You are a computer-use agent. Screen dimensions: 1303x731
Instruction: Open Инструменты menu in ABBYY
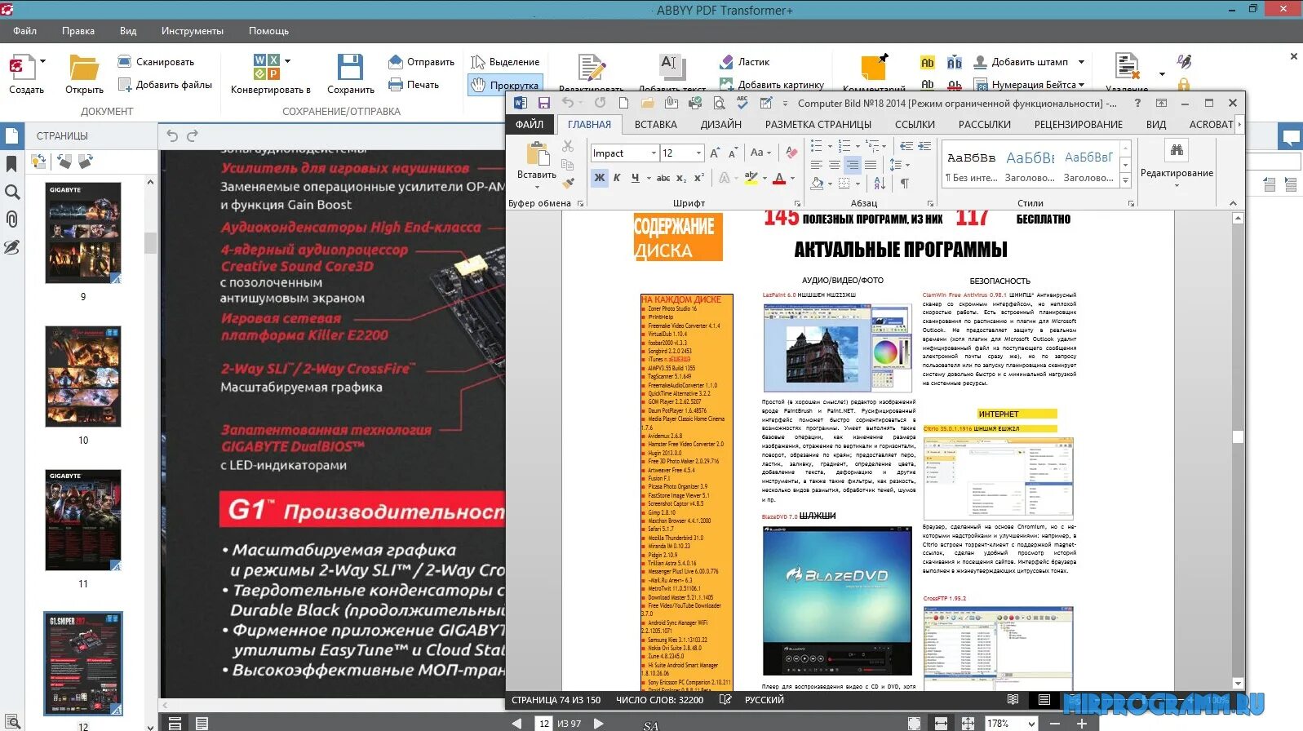coord(193,31)
